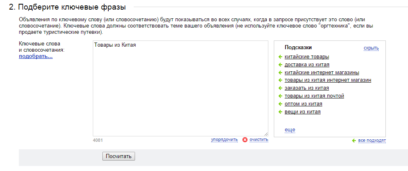Expand more hints with еще link
Screen dimensions: 408x171
290,130
